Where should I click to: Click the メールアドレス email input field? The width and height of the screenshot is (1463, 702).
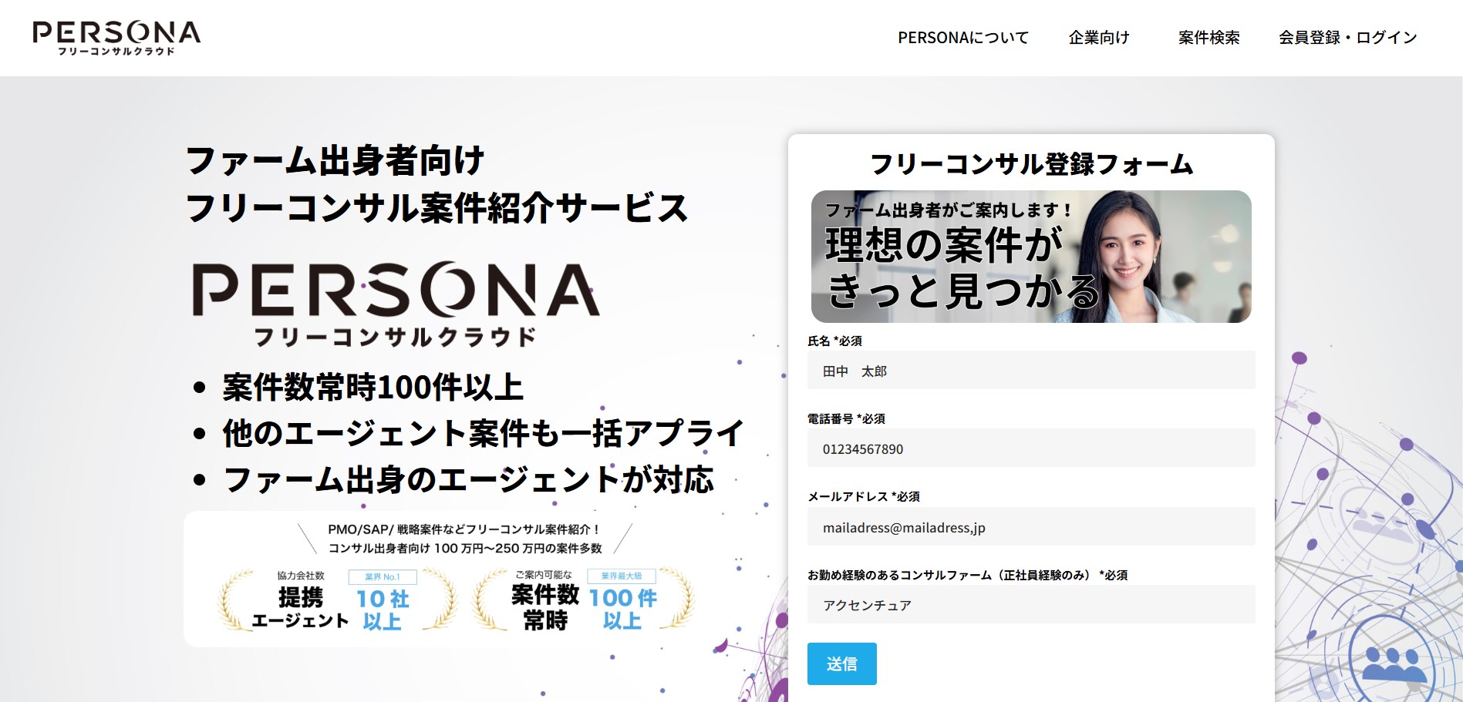(1030, 527)
